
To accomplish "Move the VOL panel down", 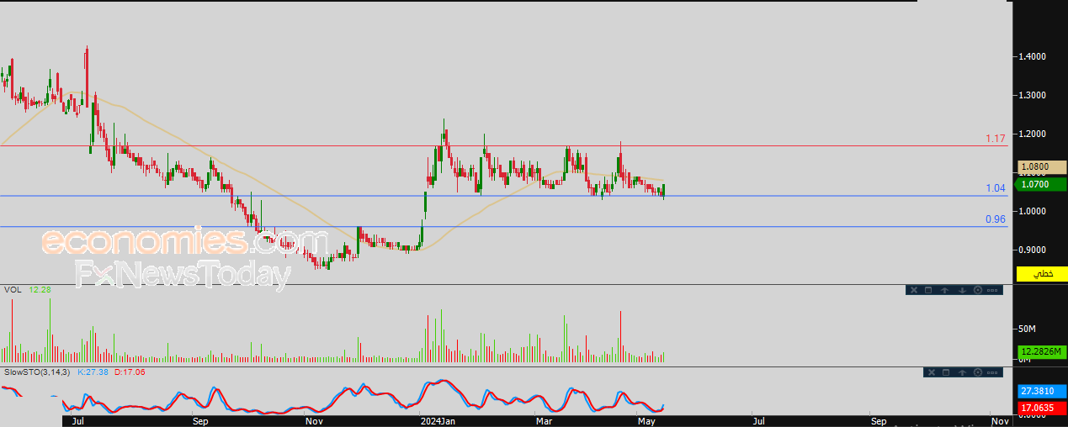I will coord(962,290).
